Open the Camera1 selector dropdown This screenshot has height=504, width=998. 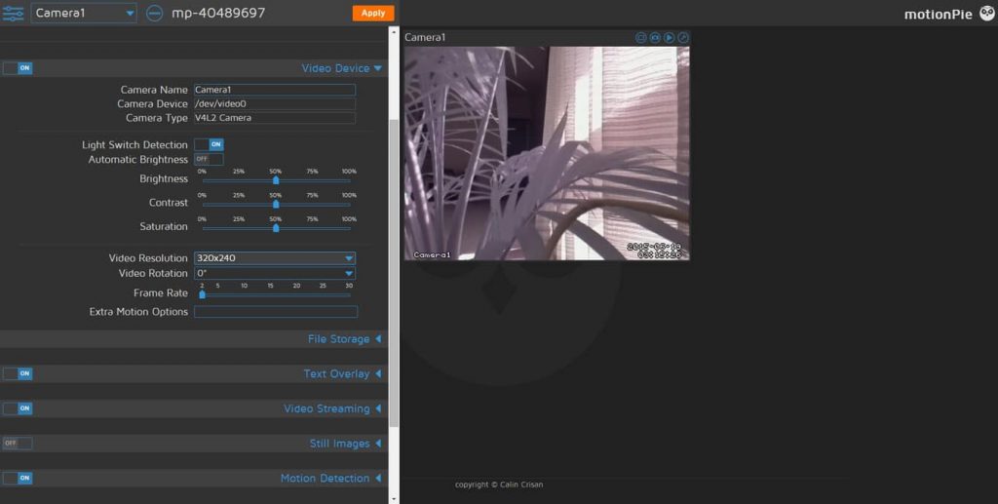84,13
